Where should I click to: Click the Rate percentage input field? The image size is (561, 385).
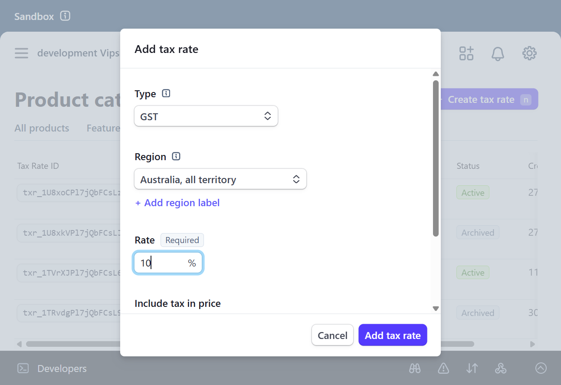pyautogui.click(x=168, y=263)
